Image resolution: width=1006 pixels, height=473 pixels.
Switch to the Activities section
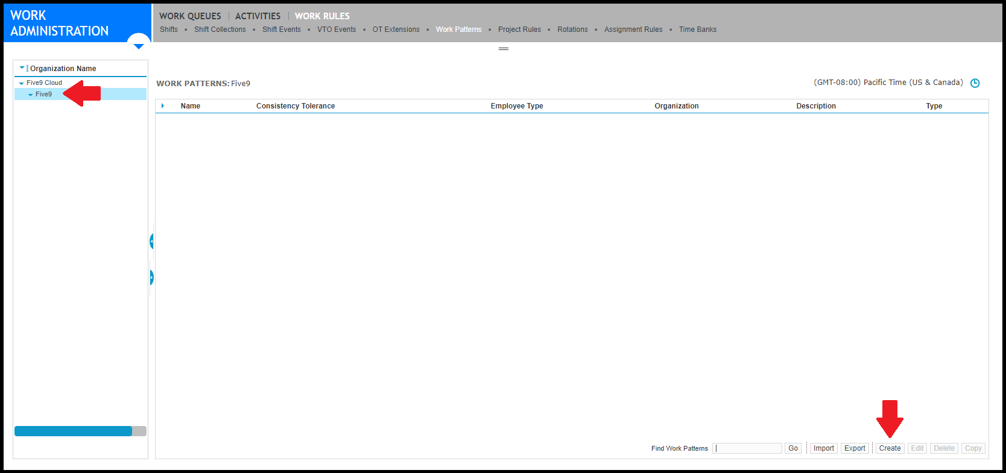[x=258, y=16]
